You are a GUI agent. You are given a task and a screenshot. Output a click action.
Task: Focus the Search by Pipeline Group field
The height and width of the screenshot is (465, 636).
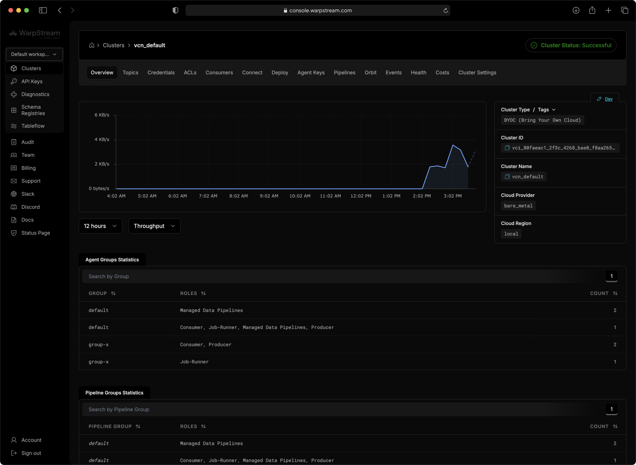click(x=342, y=410)
